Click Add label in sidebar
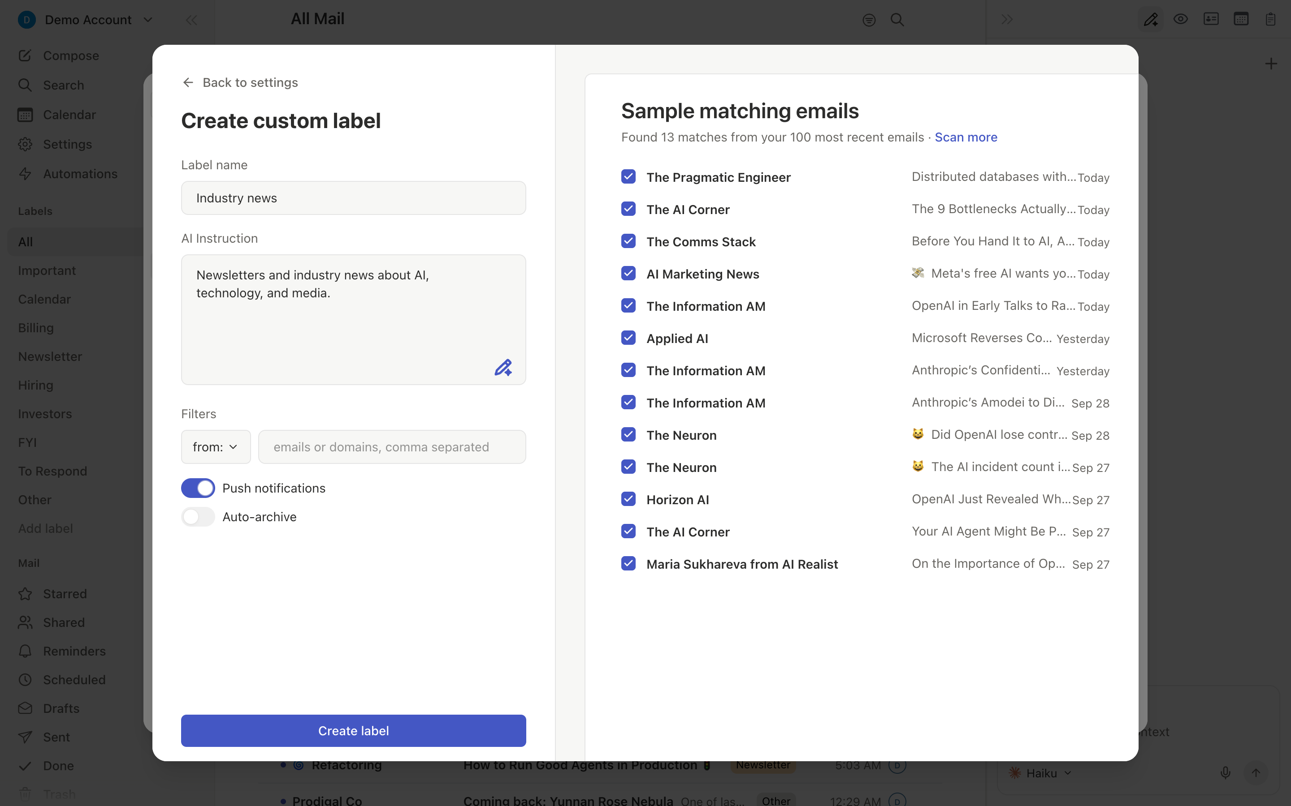 pyautogui.click(x=45, y=528)
